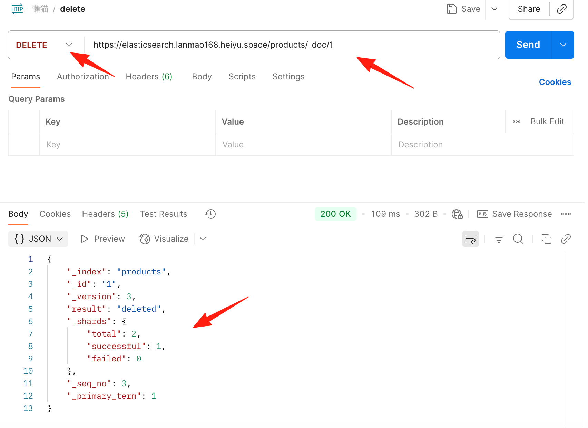Collapse the "_shards" JSON object line
The image size is (588, 428).
97,321
